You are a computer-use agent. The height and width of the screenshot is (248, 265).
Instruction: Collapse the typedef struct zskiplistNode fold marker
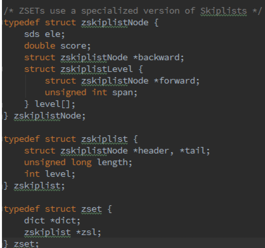(x=2, y=23)
